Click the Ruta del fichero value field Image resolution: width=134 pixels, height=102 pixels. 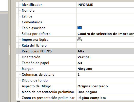[105, 45]
